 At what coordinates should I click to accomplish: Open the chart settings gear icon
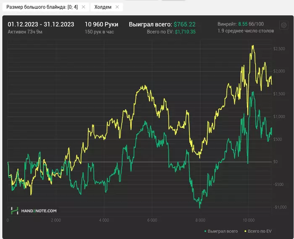pos(283,25)
